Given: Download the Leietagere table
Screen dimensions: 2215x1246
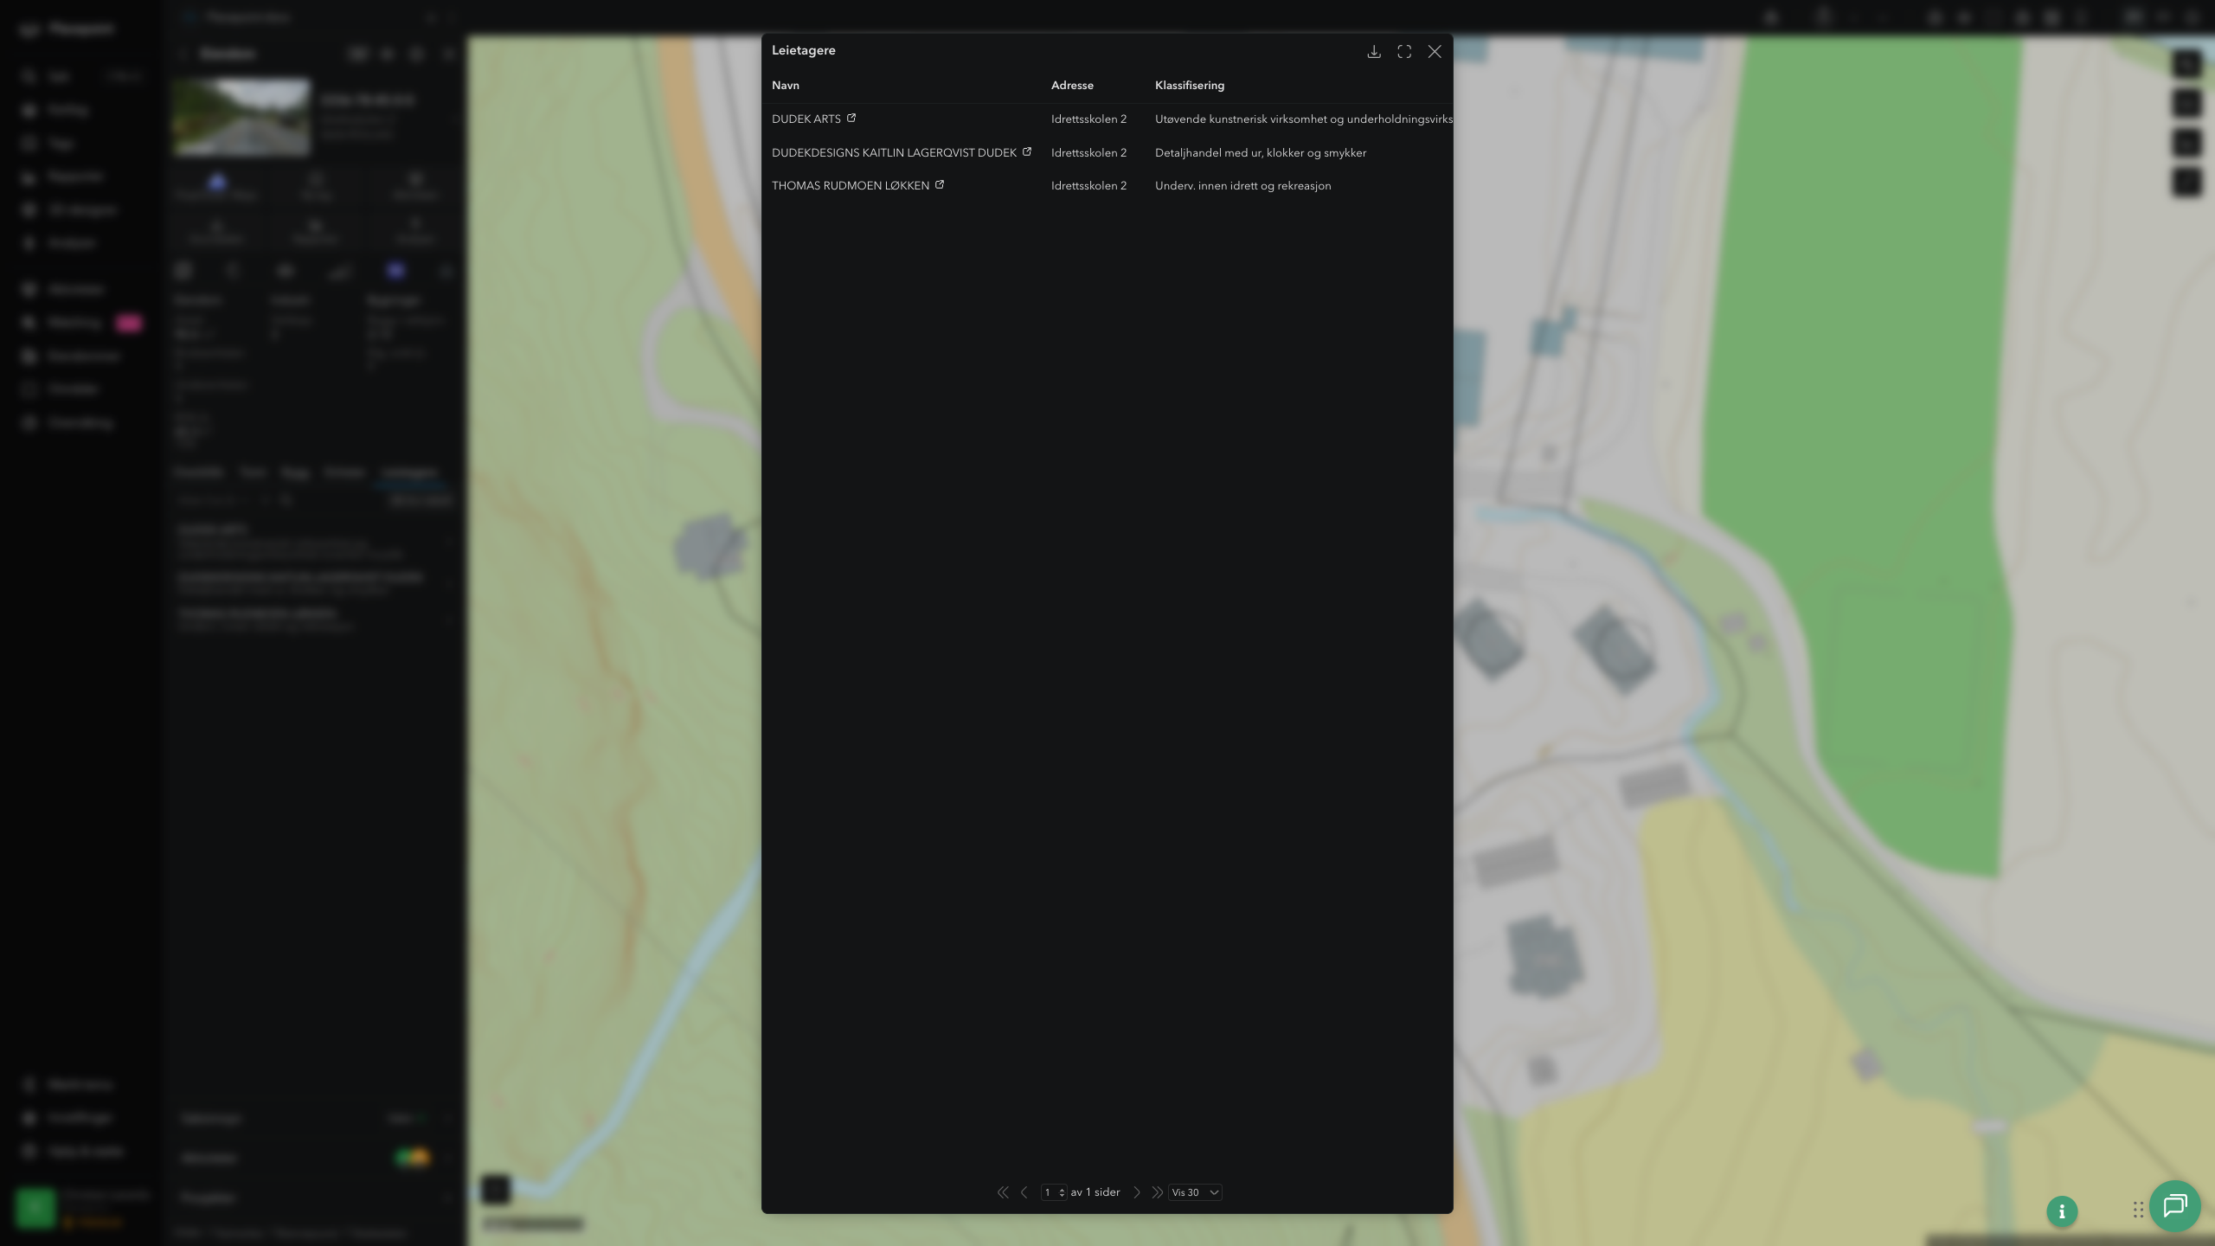Looking at the screenshot, I should (1374, 52).
